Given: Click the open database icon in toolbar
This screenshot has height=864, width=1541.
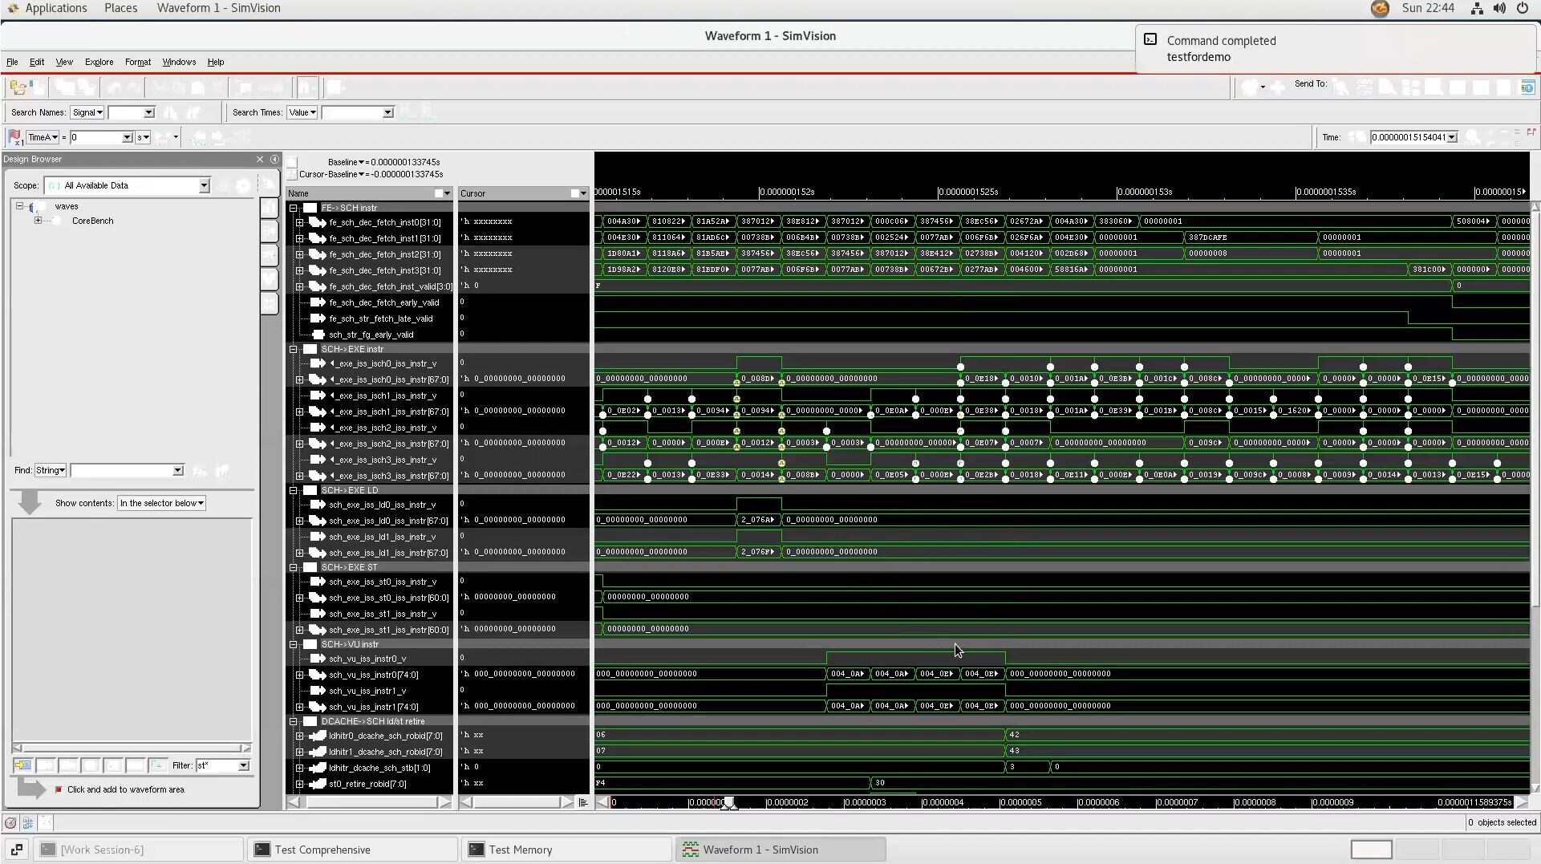Looking at the screenshot, I should [x=18, y=87].
